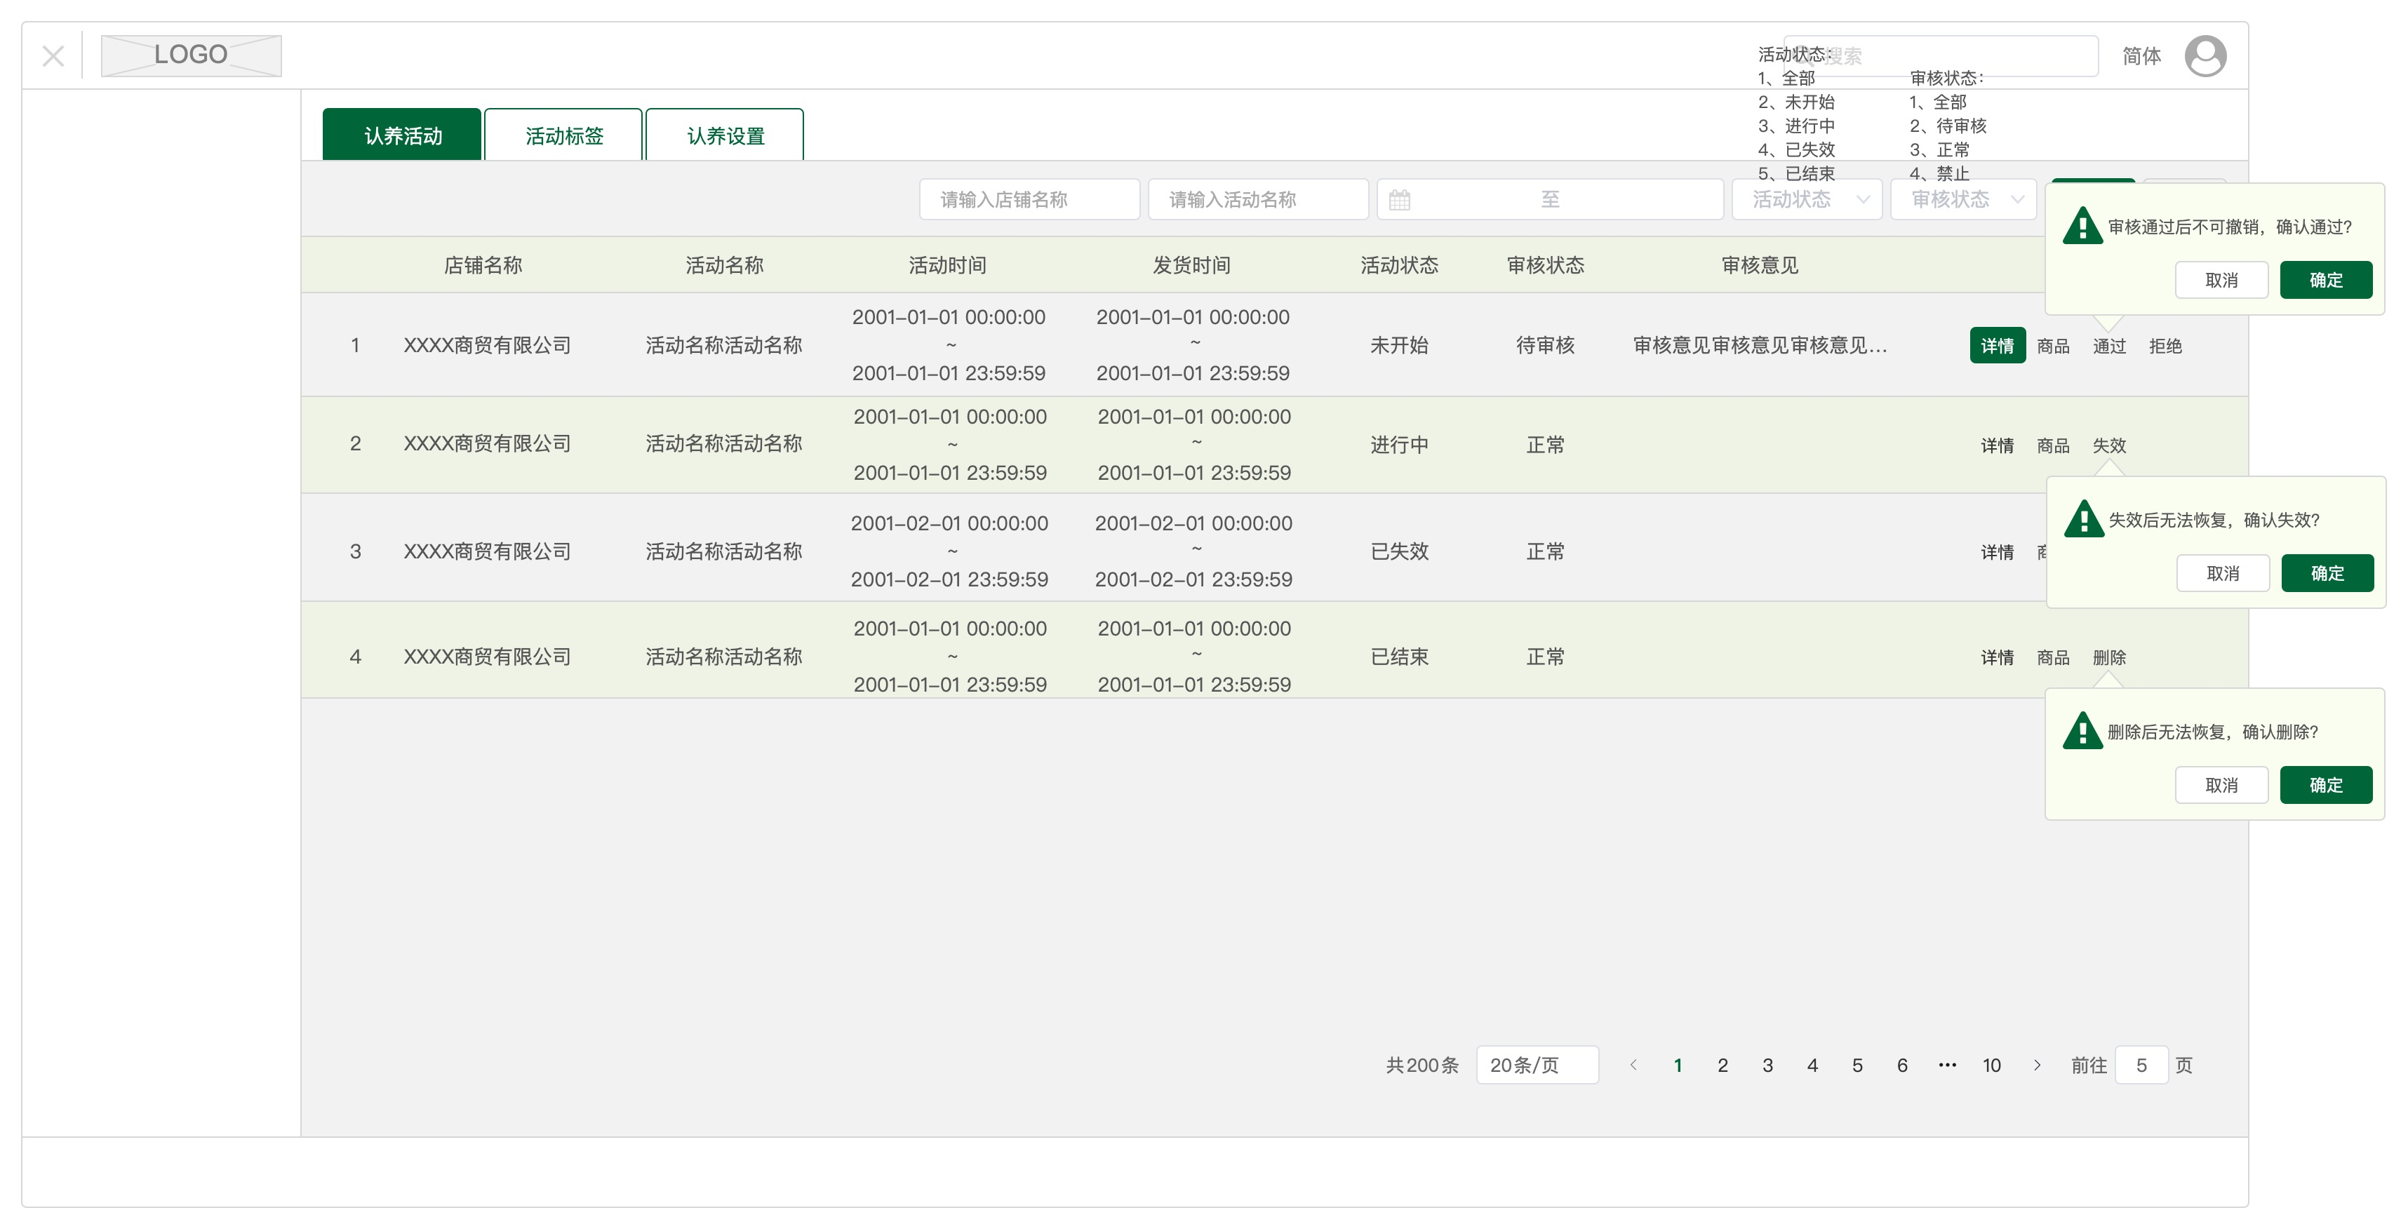Open the user avatar icon

tap(2205, 56)
